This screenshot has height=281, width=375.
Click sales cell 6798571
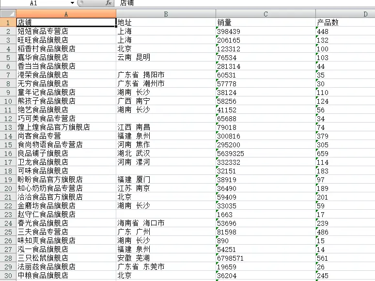266,258
